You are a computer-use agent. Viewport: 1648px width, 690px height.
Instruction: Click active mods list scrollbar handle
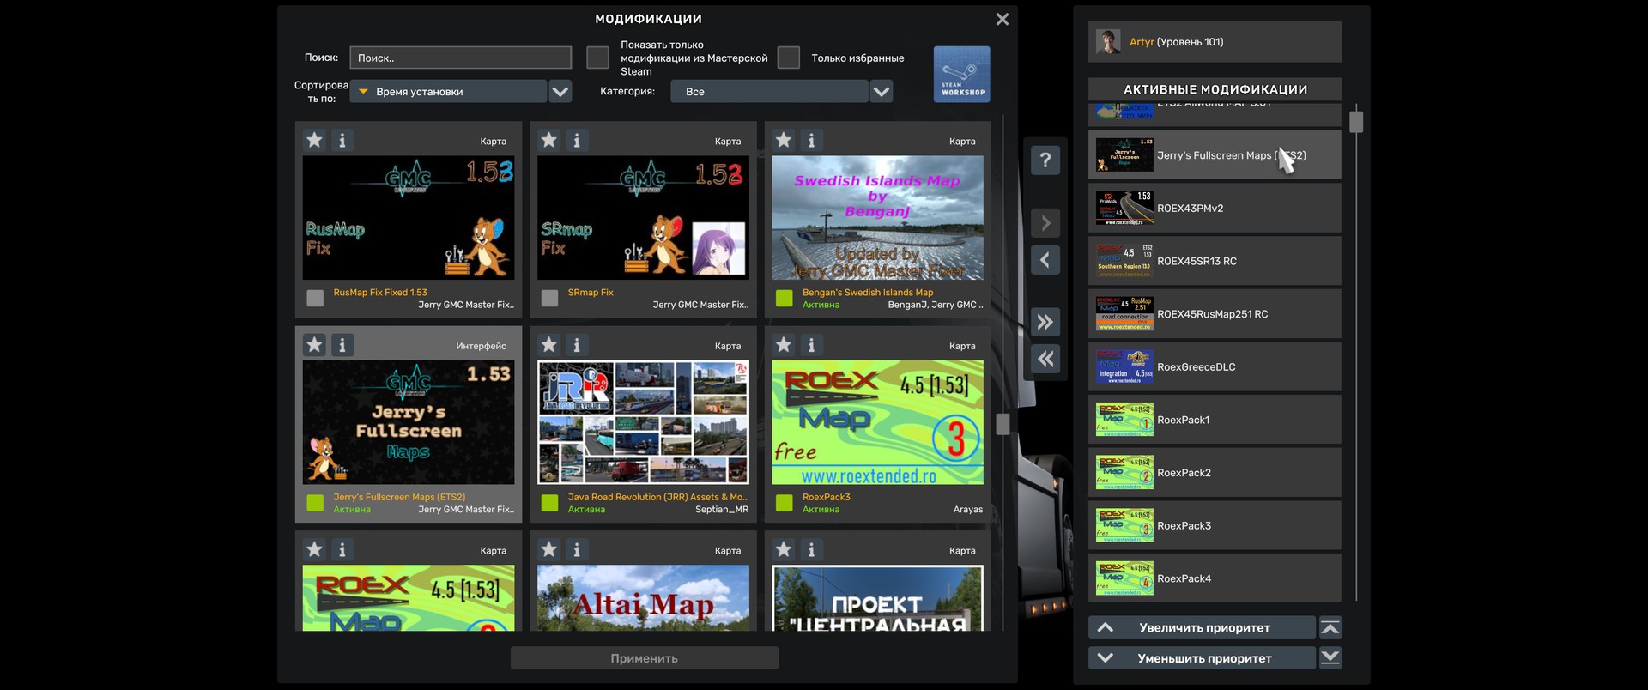[1356, 121]
